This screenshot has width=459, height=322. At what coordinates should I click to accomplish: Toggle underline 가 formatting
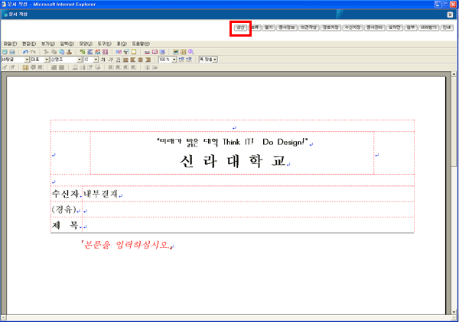click(x=119, y=60)
